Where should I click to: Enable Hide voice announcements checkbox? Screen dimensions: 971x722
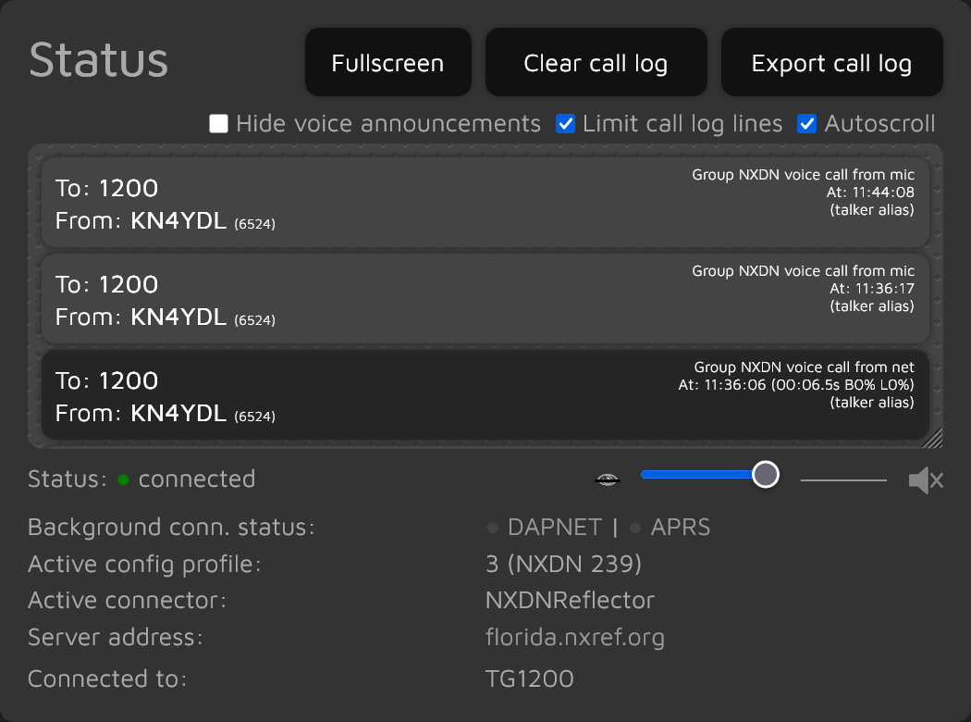[x=219, y=124]
